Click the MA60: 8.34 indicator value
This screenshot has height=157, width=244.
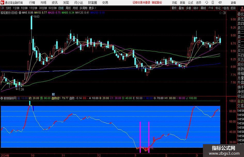(x=68, y=13)
